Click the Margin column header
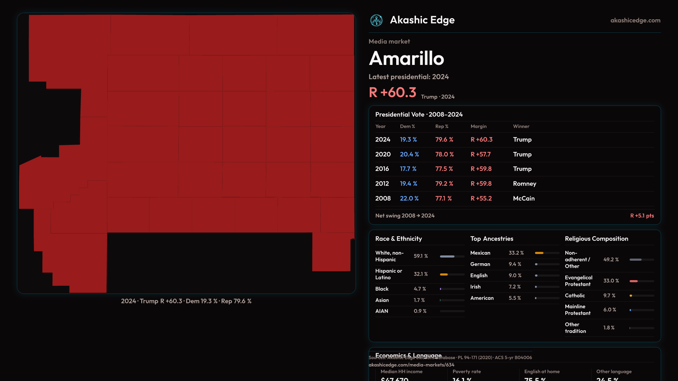Image resolution: width=678 pixels, height=381 pixels. click(478, 126)
